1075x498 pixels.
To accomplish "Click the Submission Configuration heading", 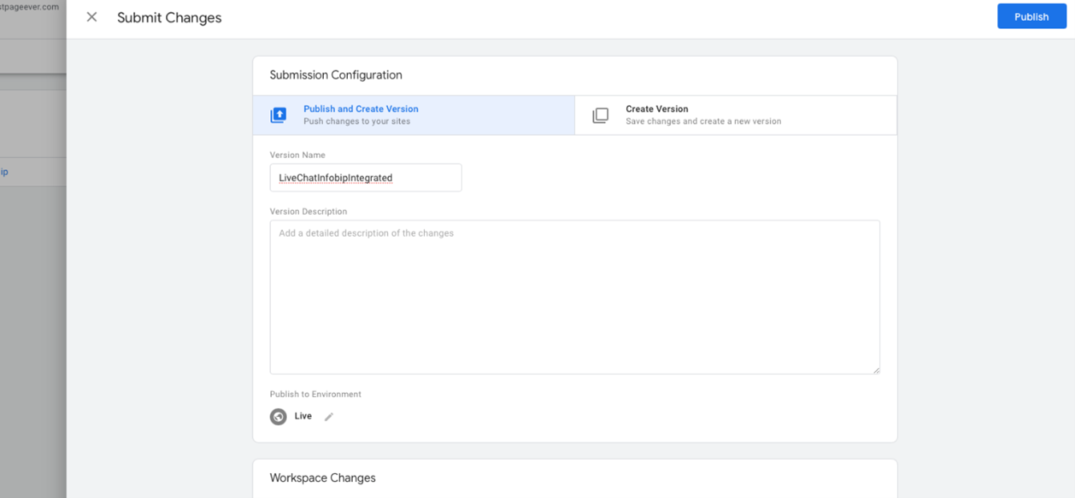I will [x=336, y=75].
